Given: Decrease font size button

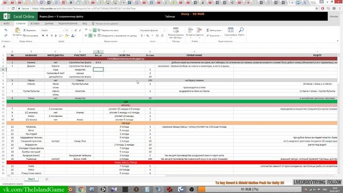Looking at the screenshot, I should [x=80, y=30].
